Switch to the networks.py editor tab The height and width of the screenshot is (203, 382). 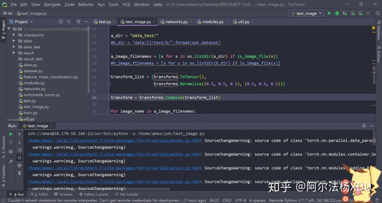(x=176, y=22)
